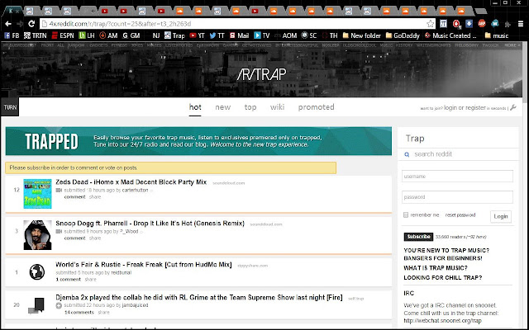The width and height of the screenshot is (529, 330).
Task: Click the Subscribe button
Action: 418,237
